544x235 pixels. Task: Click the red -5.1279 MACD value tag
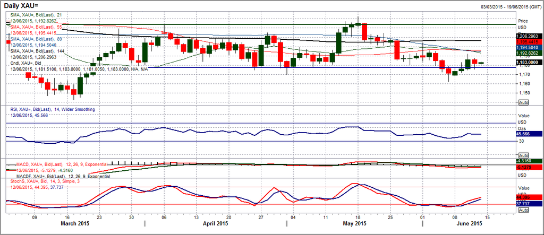coord(530,168)
